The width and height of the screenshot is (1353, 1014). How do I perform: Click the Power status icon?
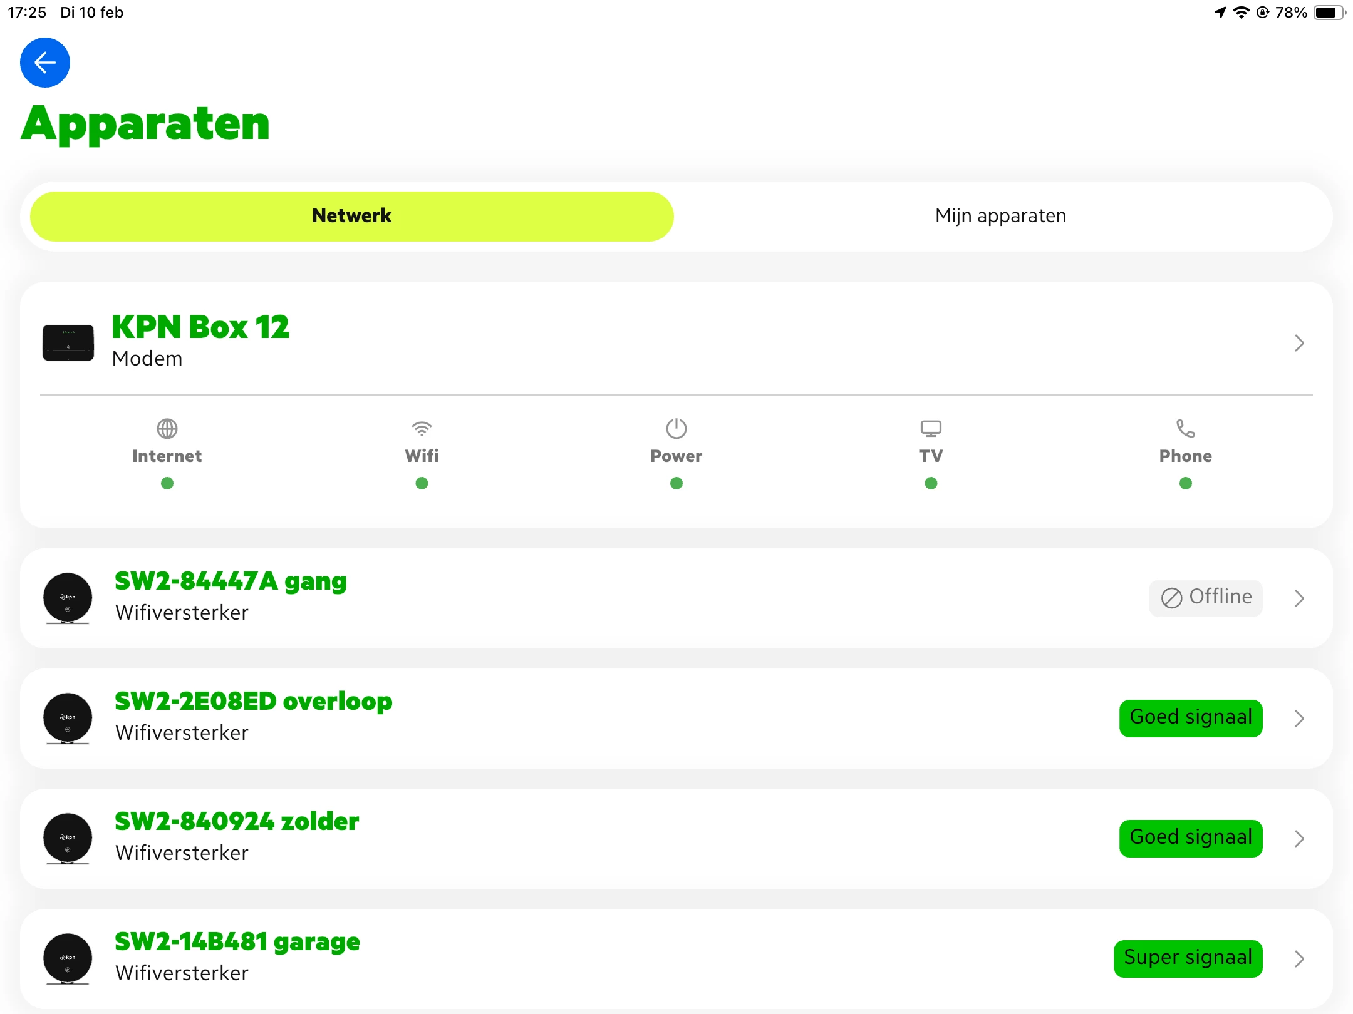point(676,429)
